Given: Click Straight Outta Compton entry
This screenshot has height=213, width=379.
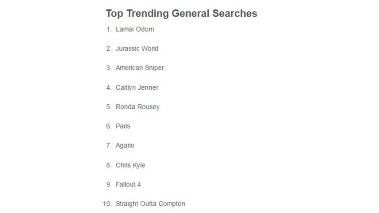Looking at the screenshot, I should click(150, 204).
